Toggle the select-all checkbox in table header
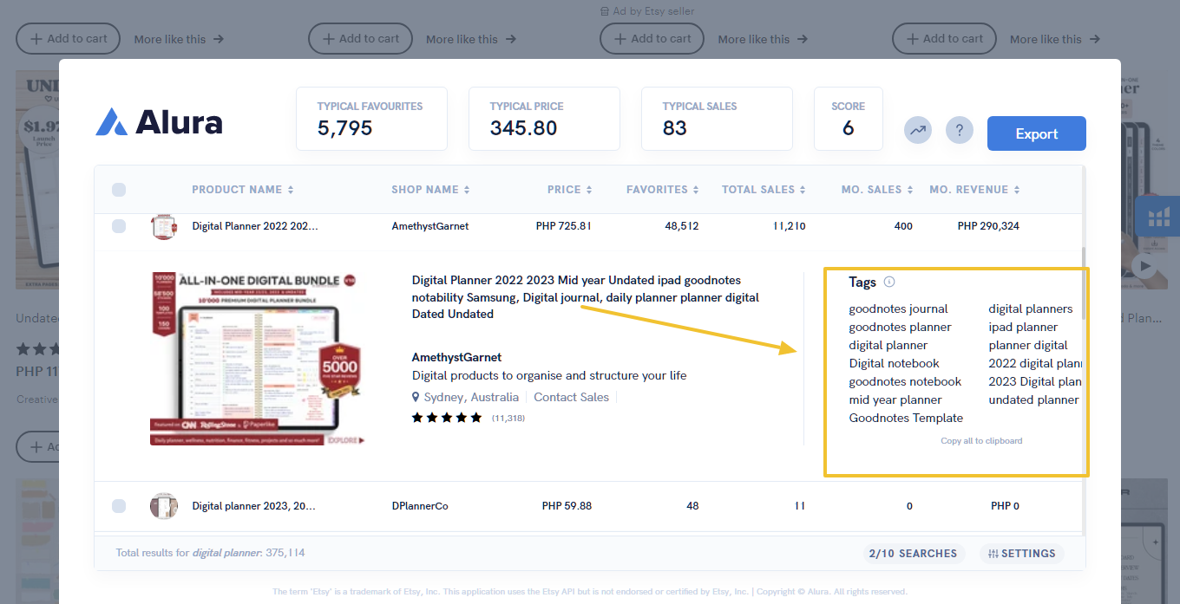The height and width of the screenshot is (604, 1180). (119, 190)
